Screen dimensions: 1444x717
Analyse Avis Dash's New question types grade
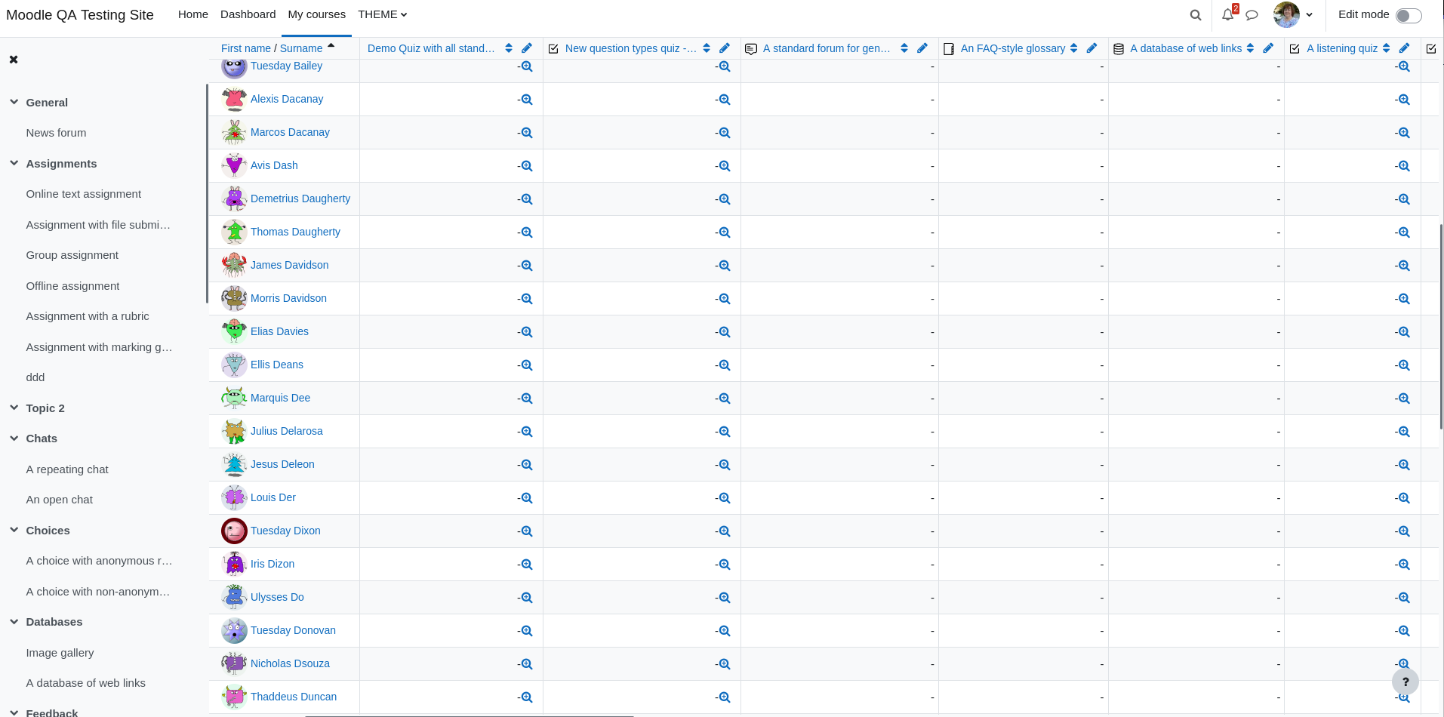[725, 166]
